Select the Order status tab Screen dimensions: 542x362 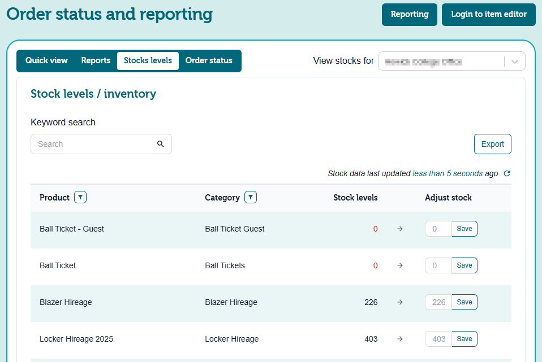pos(209,60)
